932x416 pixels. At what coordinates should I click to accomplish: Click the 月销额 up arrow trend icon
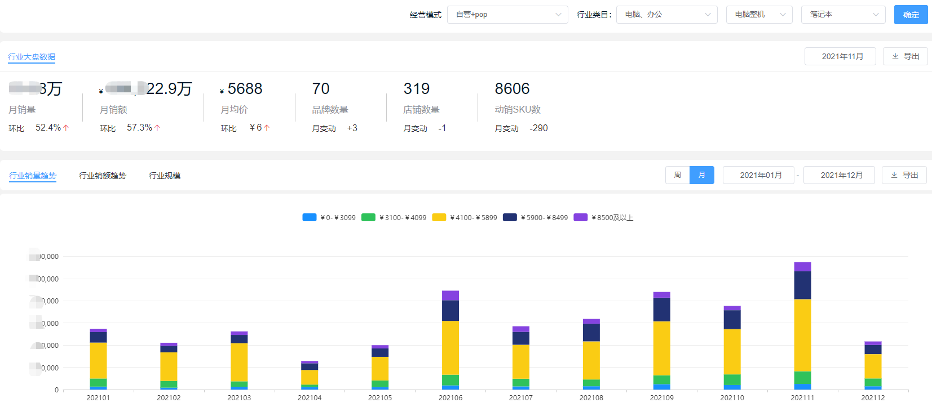click(157, 128)
